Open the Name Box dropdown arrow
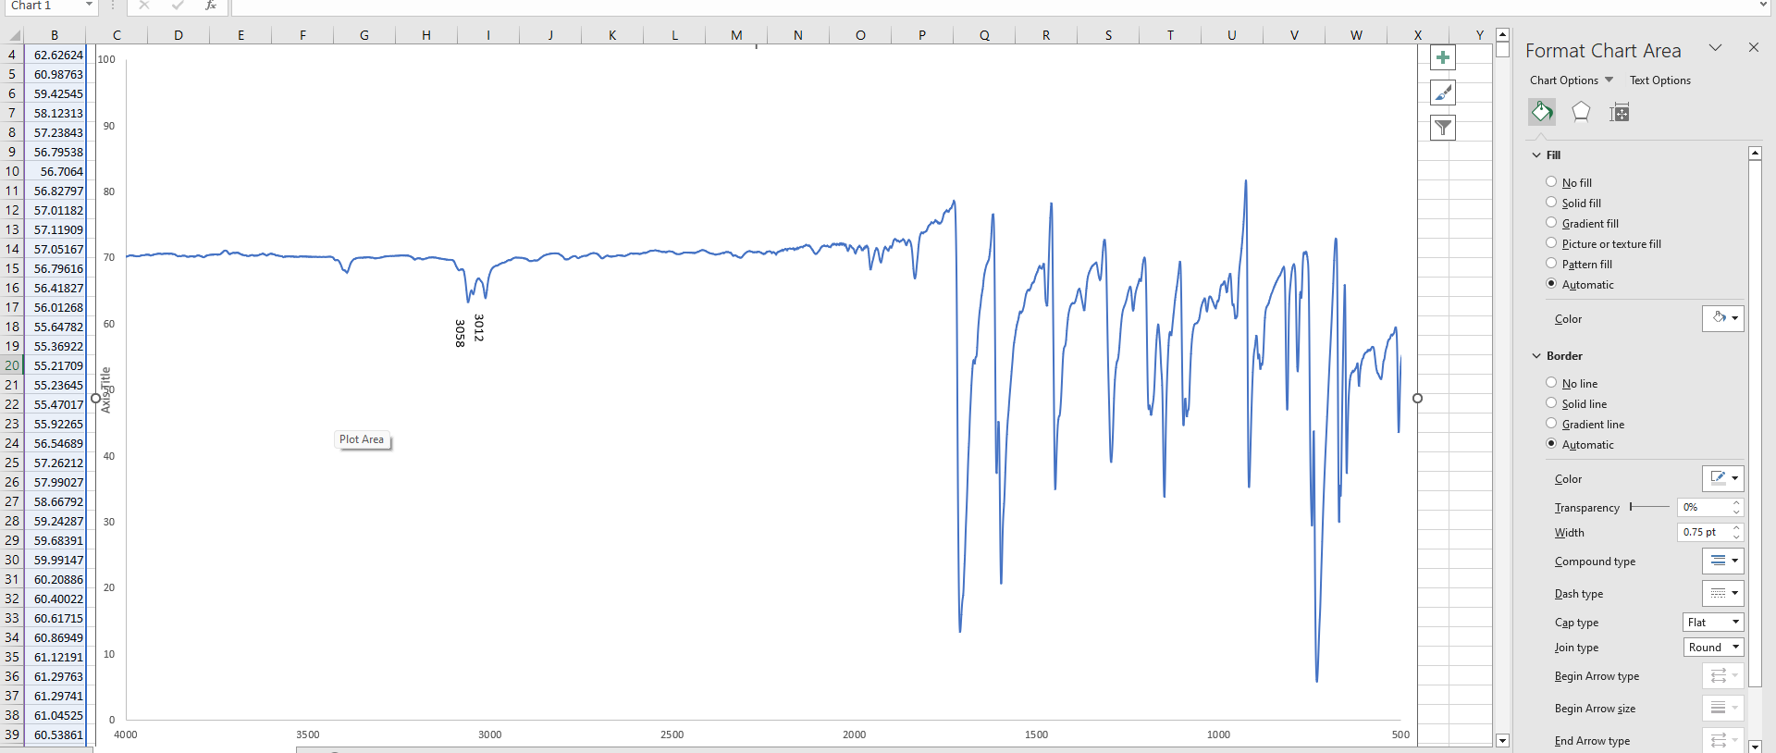The height and width of the screenshot is (753, 1776). (x=89, y=6)
